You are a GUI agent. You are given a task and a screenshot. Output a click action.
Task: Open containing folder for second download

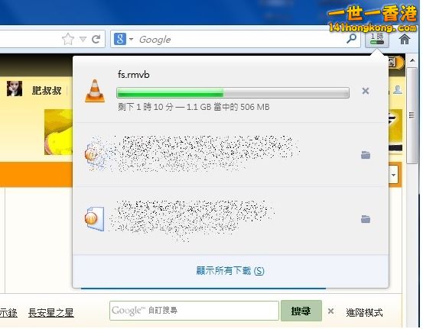pos(366,155)
